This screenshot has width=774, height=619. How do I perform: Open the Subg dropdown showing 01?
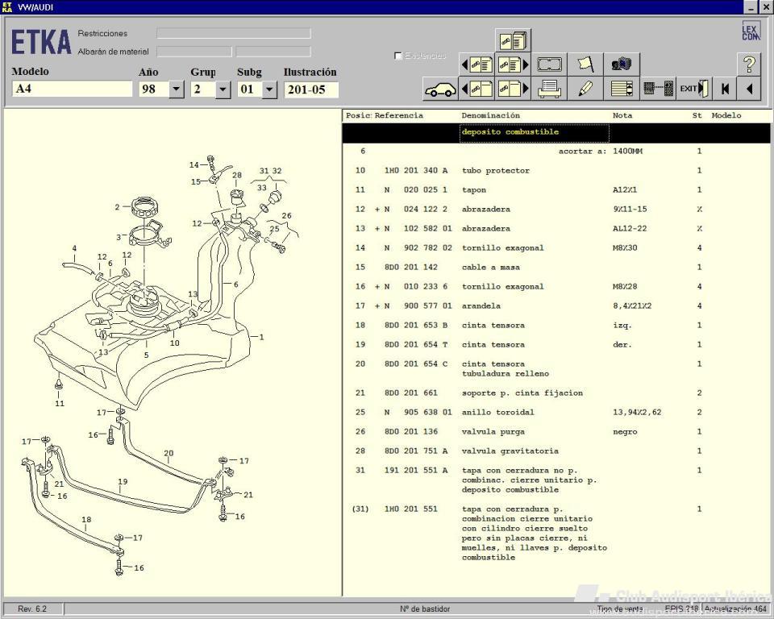click(269, 89)
